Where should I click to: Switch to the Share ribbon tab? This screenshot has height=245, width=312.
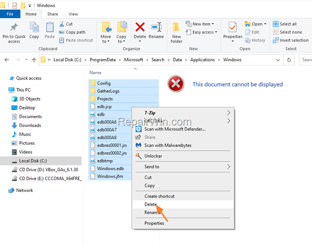click(x=53, y=14)
